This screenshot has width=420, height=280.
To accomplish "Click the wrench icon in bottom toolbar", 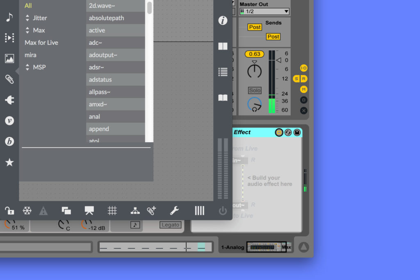I will [174, 211].
